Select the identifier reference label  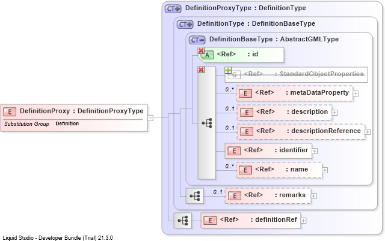(x=276, y=150)
